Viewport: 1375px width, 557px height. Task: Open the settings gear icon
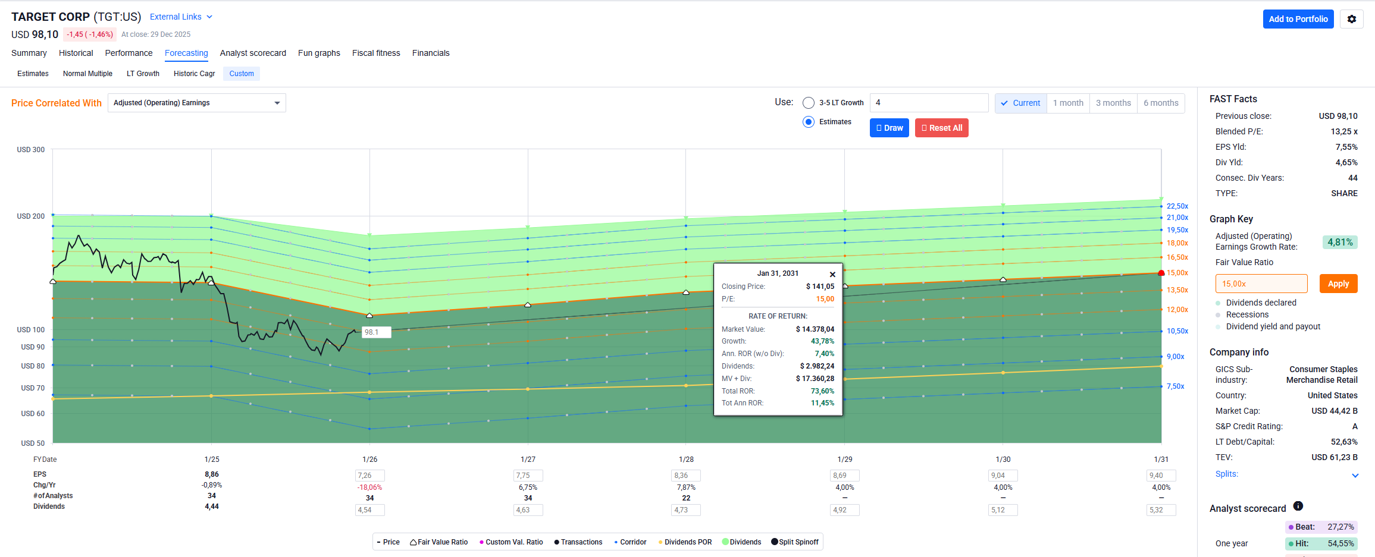(1351, 19)
